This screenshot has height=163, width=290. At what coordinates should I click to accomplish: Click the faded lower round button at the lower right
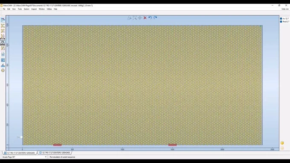(x=282, y=148)
